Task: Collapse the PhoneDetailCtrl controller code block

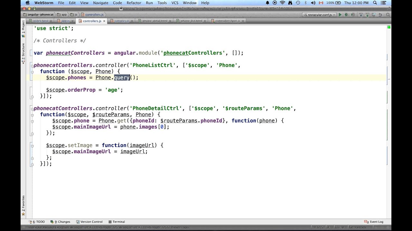Action: [x=32, y=109]
